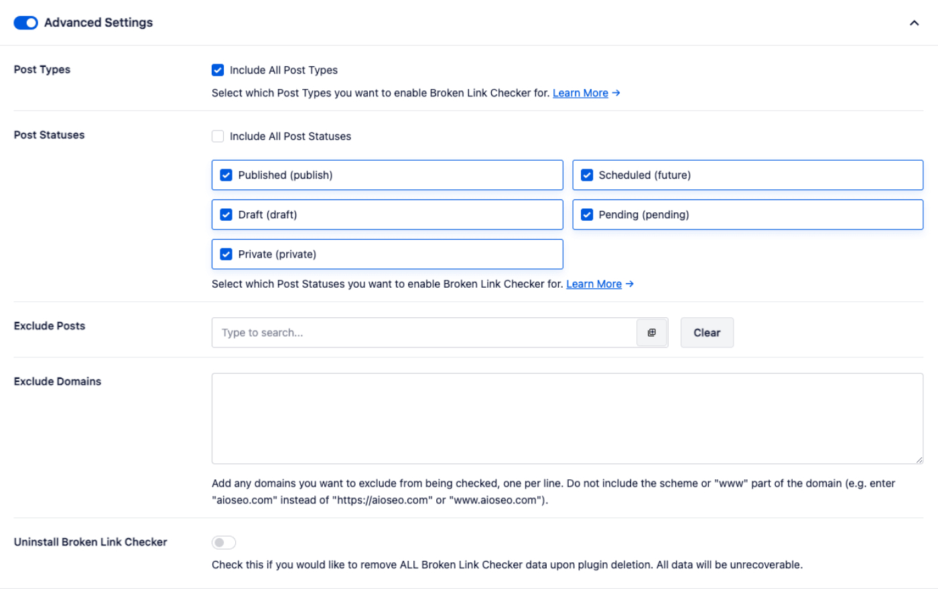Click the resize handle of Exclude Domains box

click(919, 459)
